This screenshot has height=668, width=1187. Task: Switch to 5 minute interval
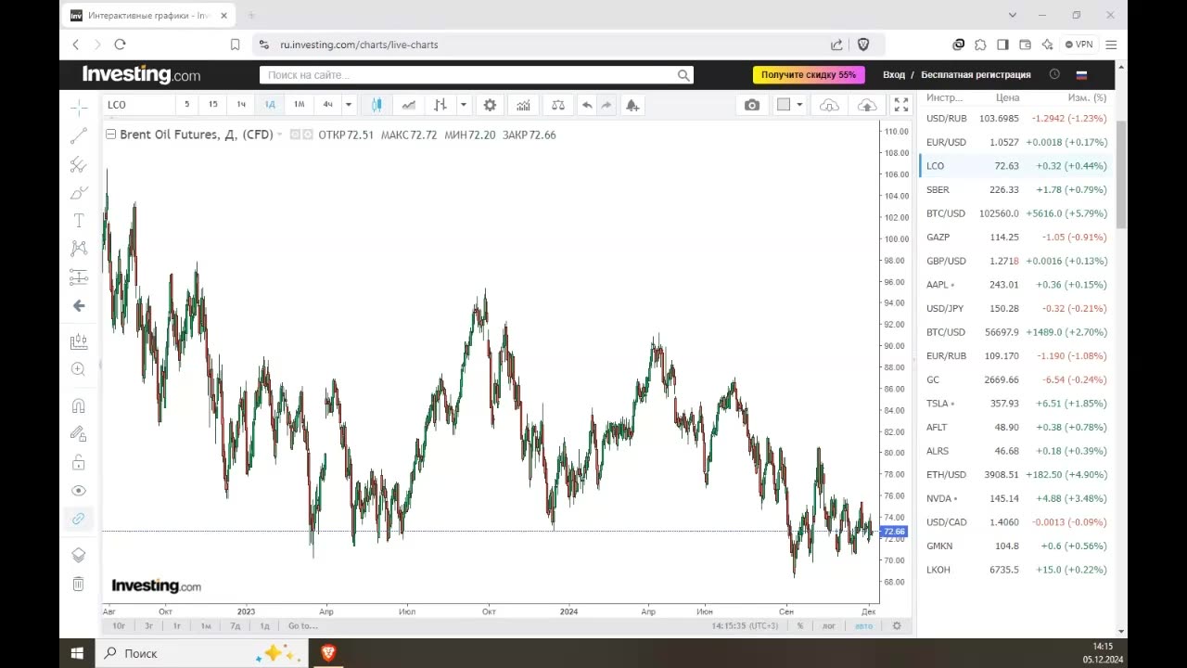pyautogui.click(x=186, y=105)
